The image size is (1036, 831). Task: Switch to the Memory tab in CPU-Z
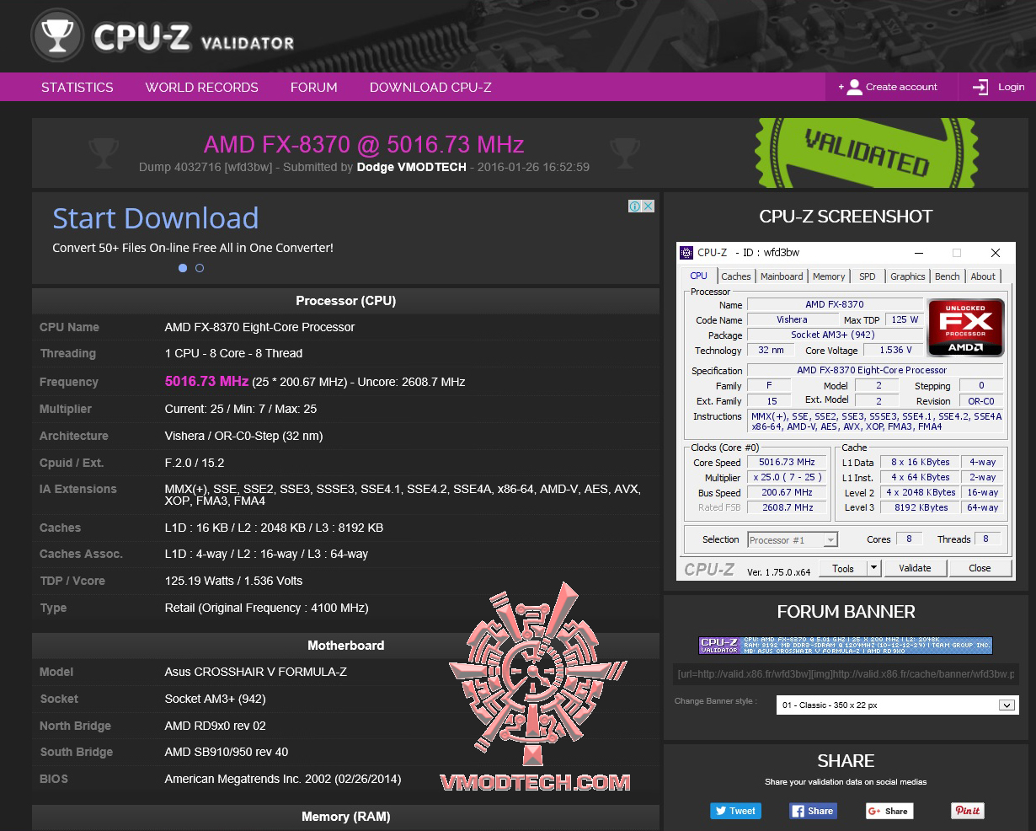tap(829, 276)
